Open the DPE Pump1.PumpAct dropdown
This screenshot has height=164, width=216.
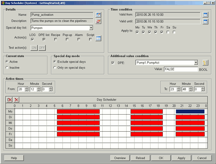pyautogui.click(x=196, y=63)
